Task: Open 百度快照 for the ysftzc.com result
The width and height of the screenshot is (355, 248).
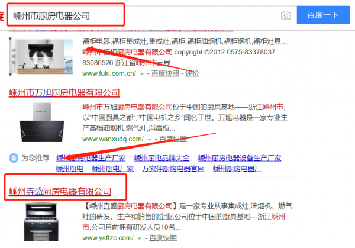Action: click(x=163, y=238)
